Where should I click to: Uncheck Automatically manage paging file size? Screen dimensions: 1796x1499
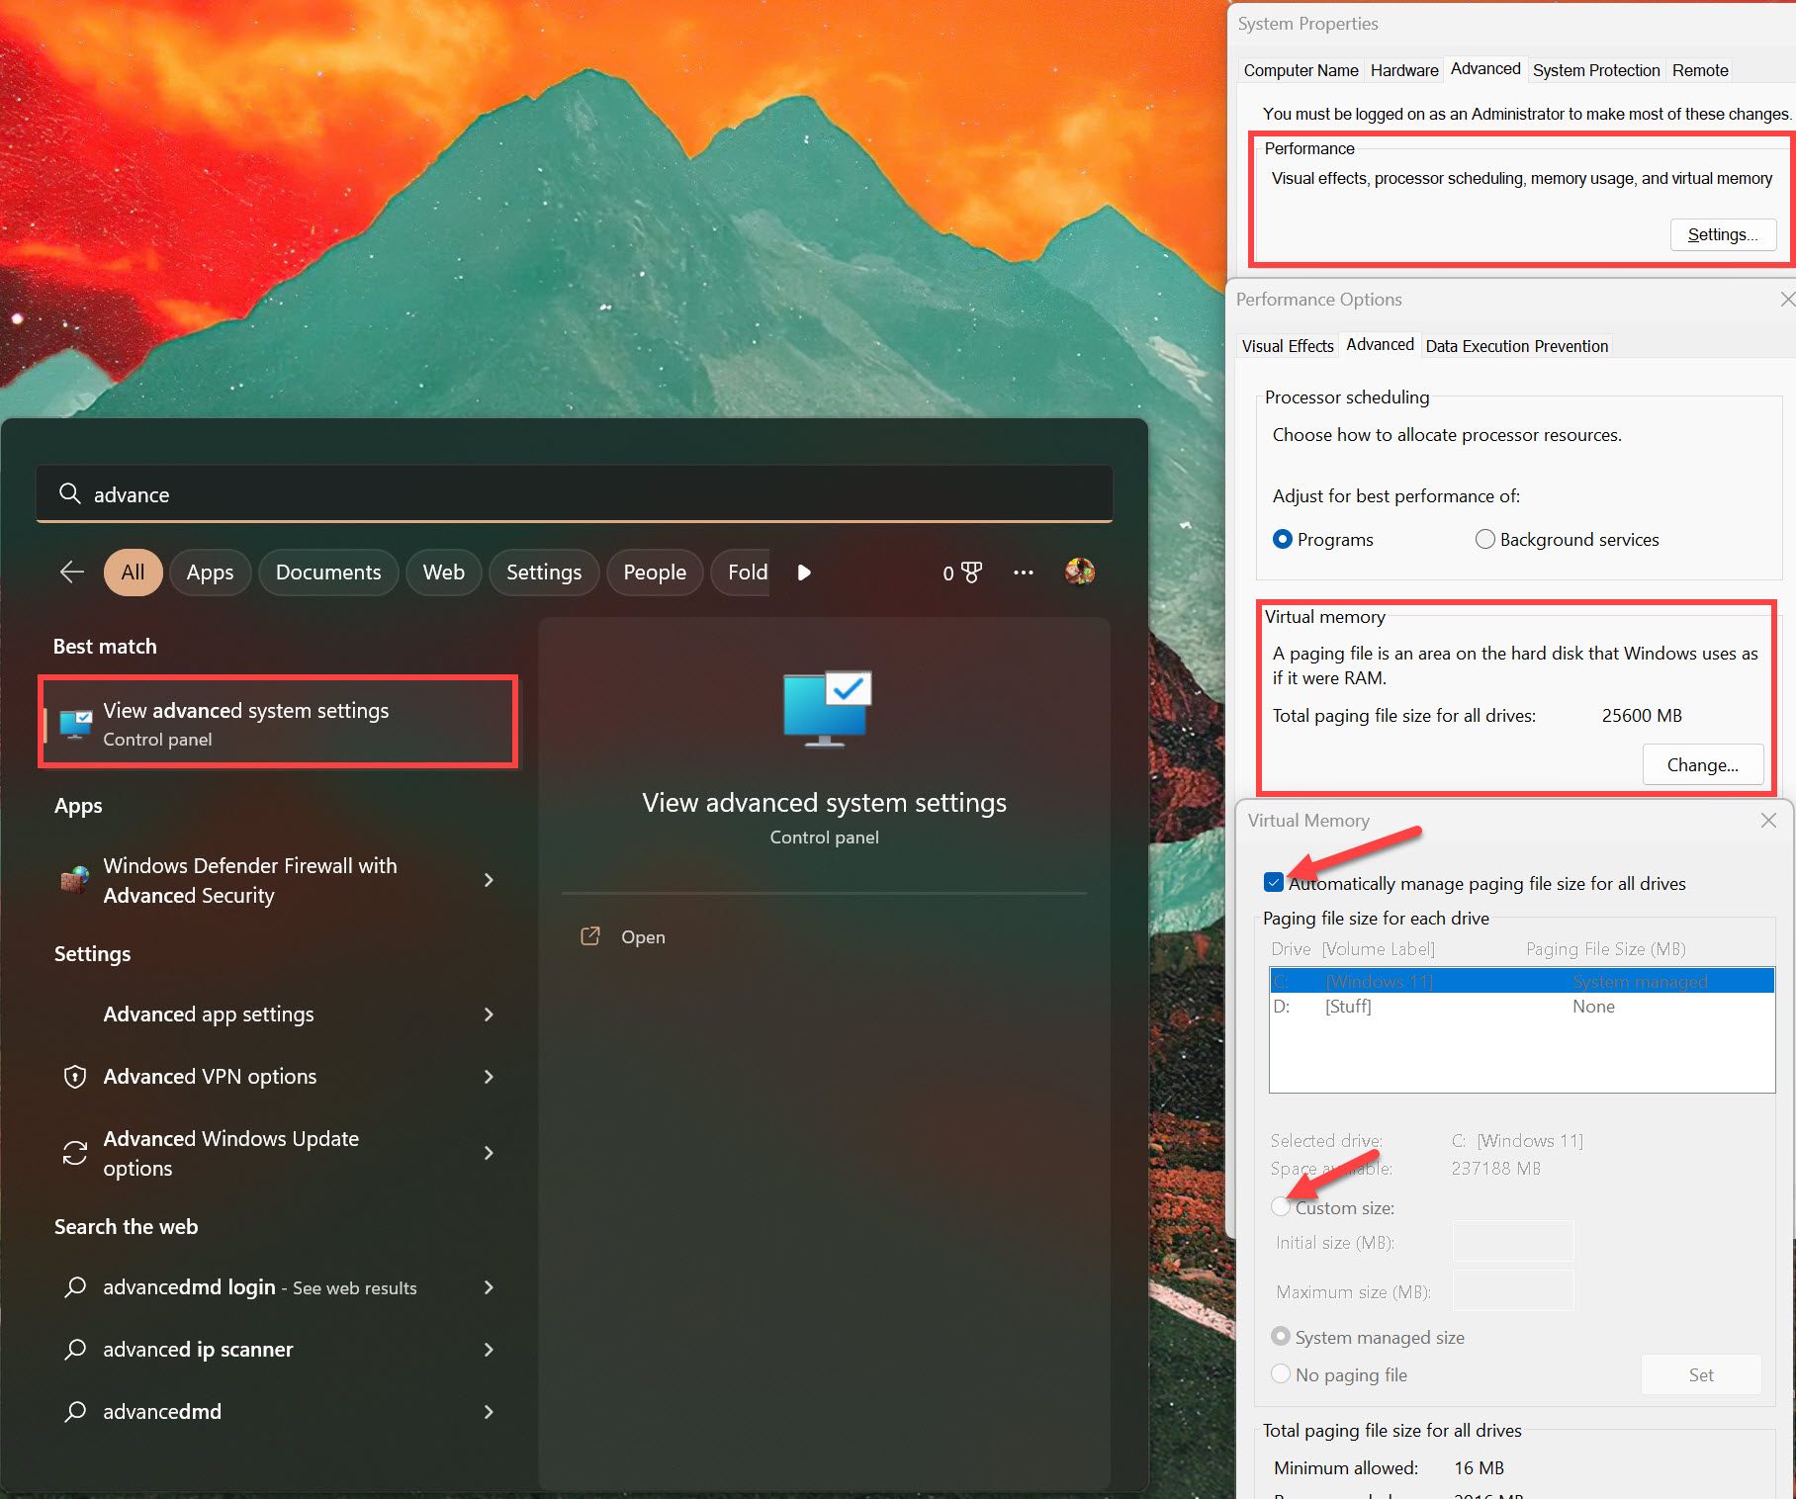pos(1274,882)
